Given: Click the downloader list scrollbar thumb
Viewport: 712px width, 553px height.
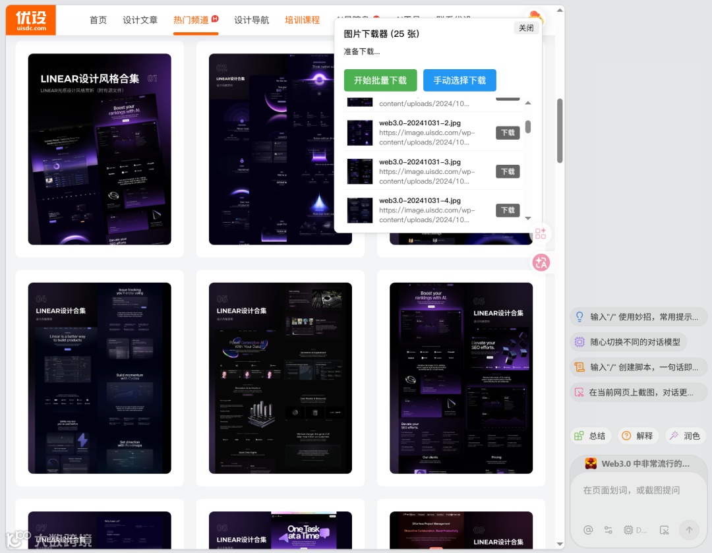Looking at the screenshot, I should point(528,126).
